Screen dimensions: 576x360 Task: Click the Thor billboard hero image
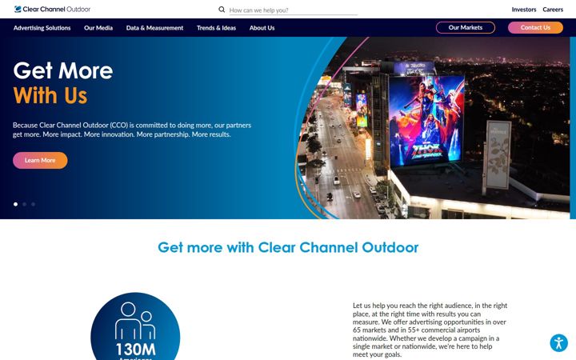point(434,128)
